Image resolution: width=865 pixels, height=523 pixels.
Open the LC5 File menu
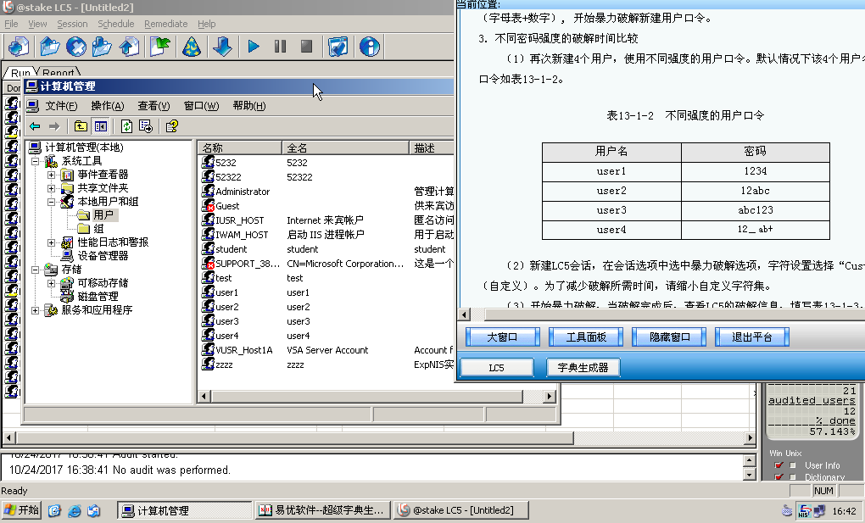point(11,24)
